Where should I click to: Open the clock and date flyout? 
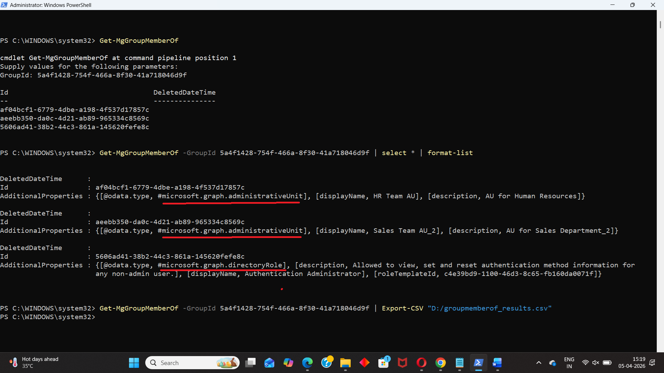click(631, 363)
